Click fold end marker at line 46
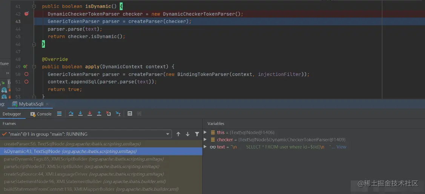425x194 pixels. (x=34, y=44)
